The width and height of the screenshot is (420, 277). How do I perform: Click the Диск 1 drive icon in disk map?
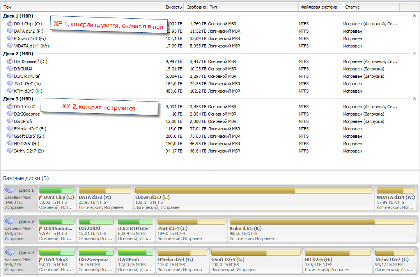[x=10, y=190]
